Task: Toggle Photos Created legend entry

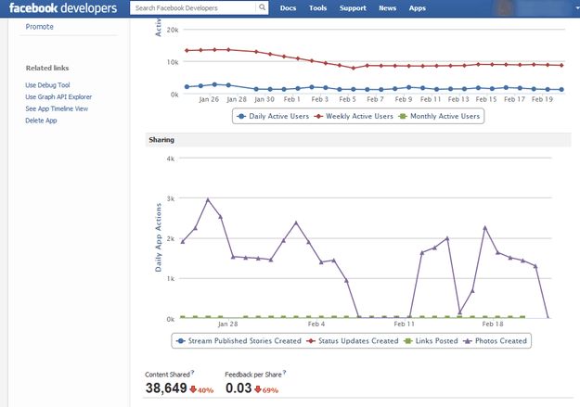Action: pos(495,341)
